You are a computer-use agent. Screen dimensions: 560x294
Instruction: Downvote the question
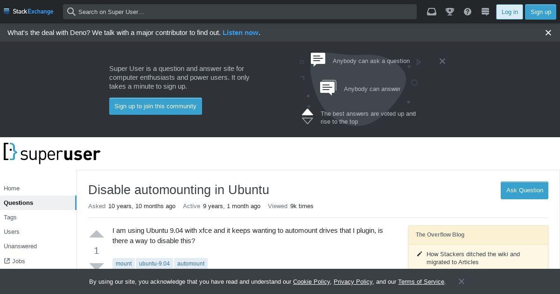pos(97,266)
